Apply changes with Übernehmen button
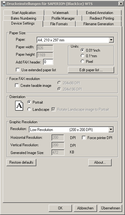125x215 pixels. (x=110, y=208)
